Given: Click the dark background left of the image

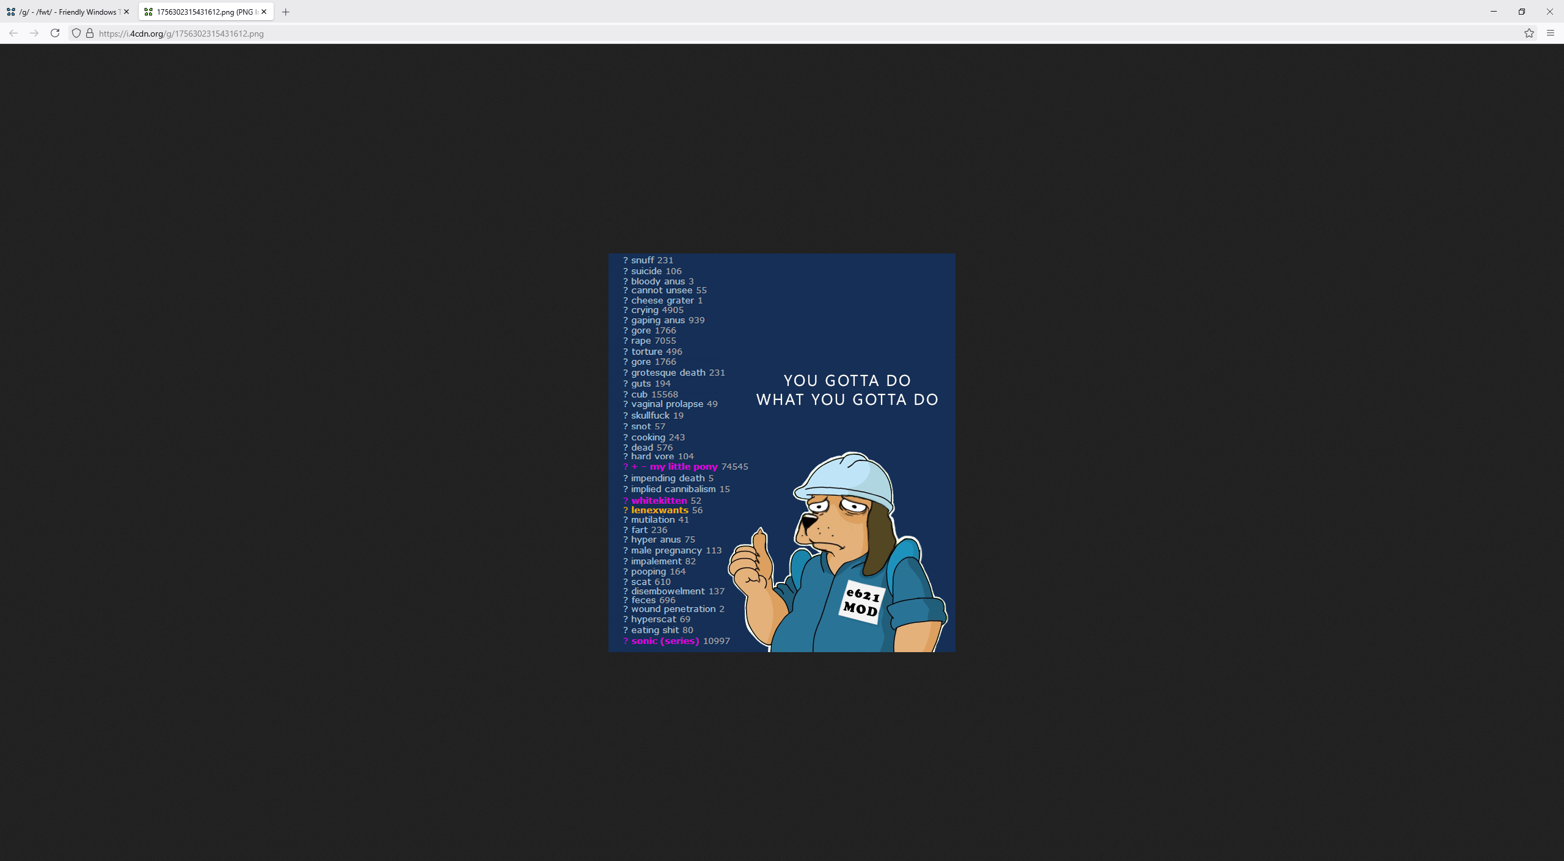Looking at the screenshot, I should (305, 452).
